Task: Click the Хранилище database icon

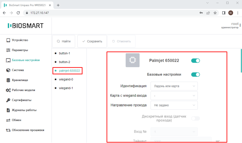Action: [8, 80]
